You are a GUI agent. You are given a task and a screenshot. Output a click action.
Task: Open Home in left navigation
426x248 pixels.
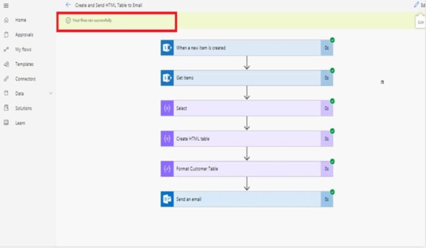21,20
